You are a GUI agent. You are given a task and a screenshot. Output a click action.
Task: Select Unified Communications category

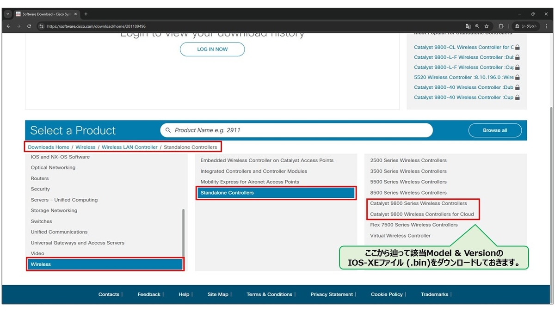(x=59, y=232)
